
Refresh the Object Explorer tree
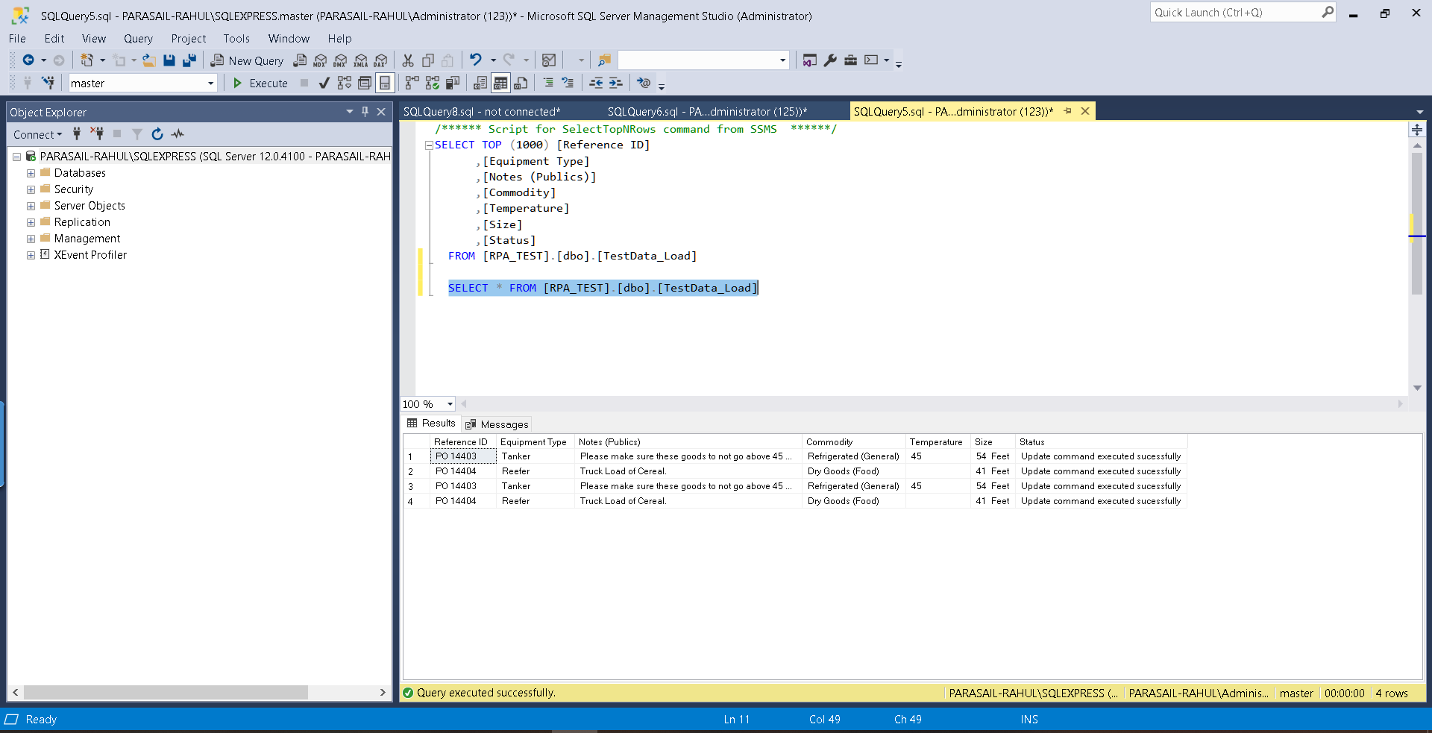tap(157, 134)
